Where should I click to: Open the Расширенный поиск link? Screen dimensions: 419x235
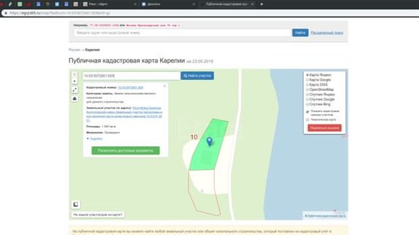(327, 33)
